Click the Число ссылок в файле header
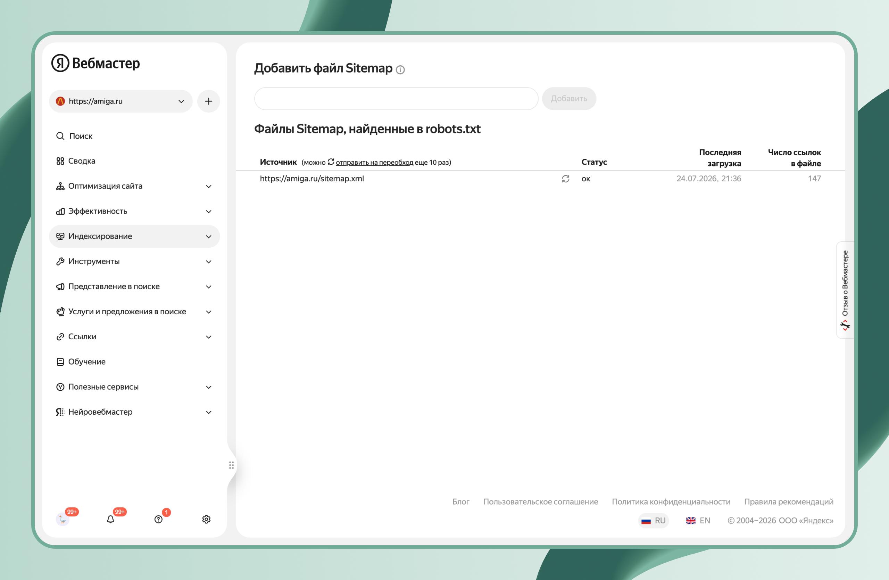Screen dimensions: 889x580 794,158
